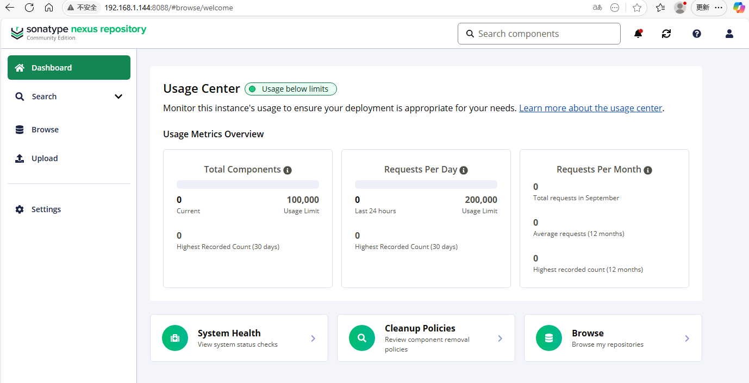The image size is (749, 383).
Task: Click the gear icon beside Settings
Action: 20,209
